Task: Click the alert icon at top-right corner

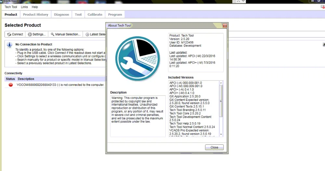Action: click(x=323, y=7)
